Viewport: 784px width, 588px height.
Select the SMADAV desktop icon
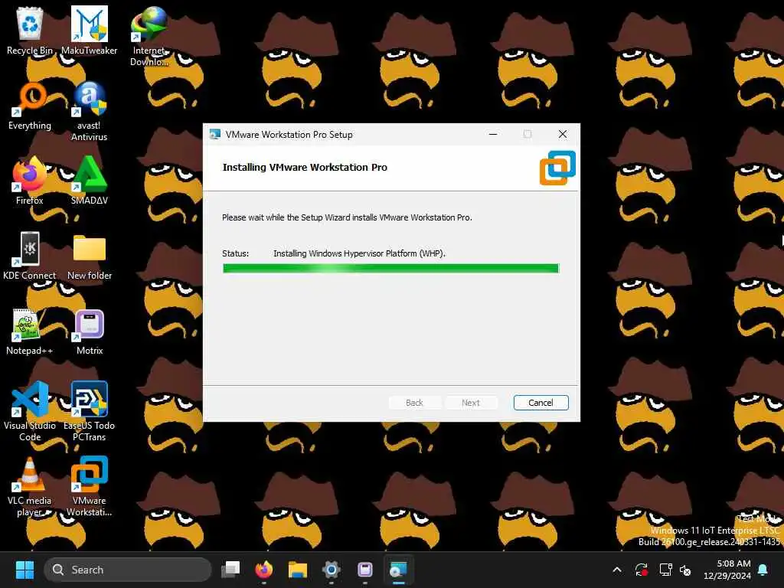pyautogui.click(x=90, y=181)
